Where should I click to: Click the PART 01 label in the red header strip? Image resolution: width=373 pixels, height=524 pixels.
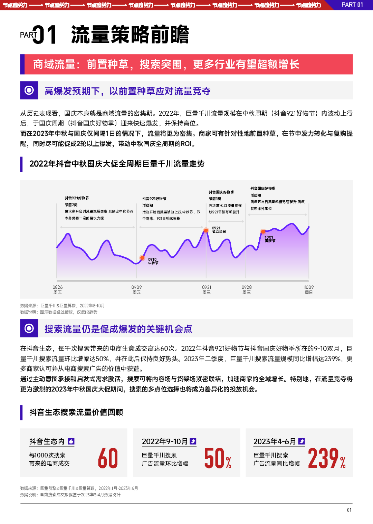pyautogui.click(x=352, y=5)
